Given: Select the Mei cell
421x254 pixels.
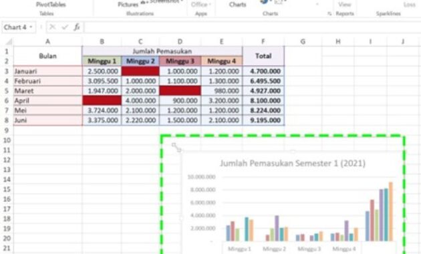Looking at the screenshot, I should coord(47,110).
